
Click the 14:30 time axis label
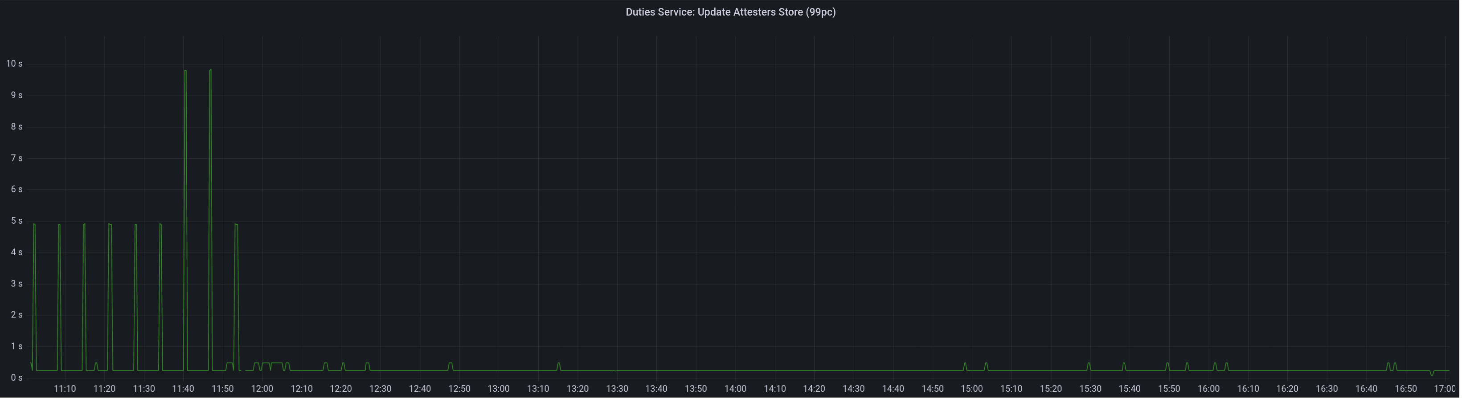click(854, 389)
